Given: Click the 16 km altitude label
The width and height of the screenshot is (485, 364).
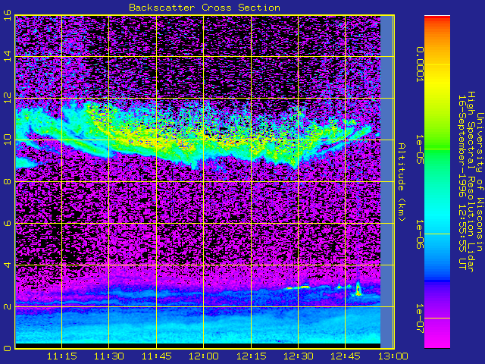Looking at the screenshot, I should click(x=8, y=15).
